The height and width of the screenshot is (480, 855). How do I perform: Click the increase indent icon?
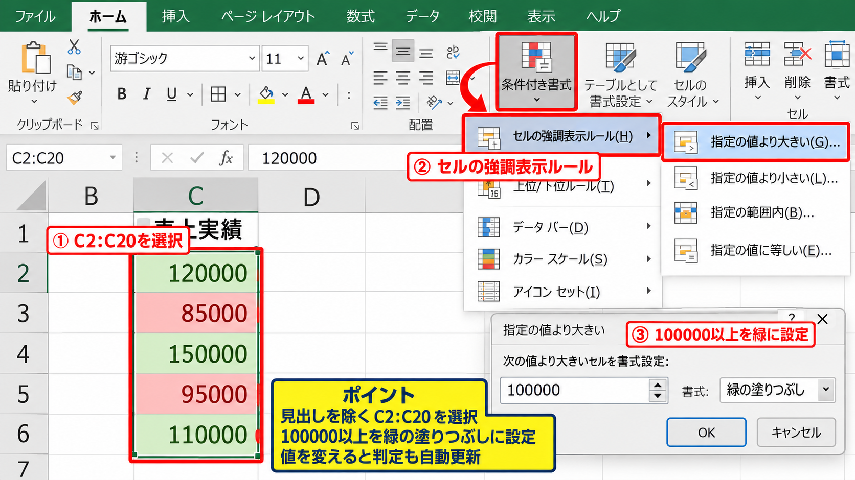click(x=403, y=103)
